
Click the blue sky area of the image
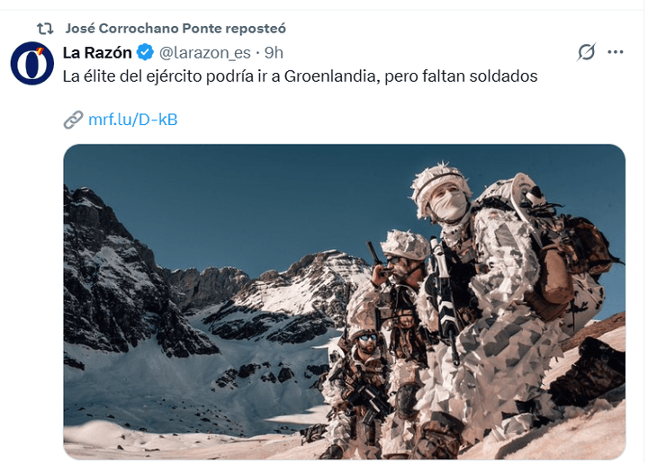[248, 198]
